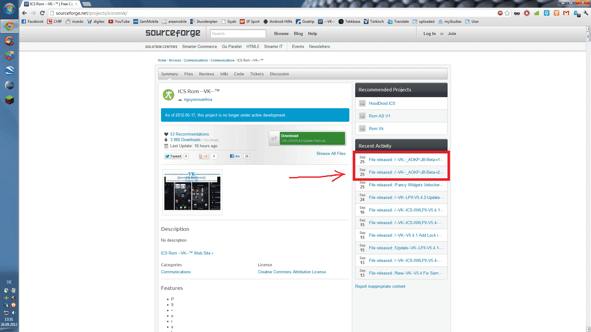Click Browse in the top navigation
This screenshot has width=591, height=332.
(281, 34)
